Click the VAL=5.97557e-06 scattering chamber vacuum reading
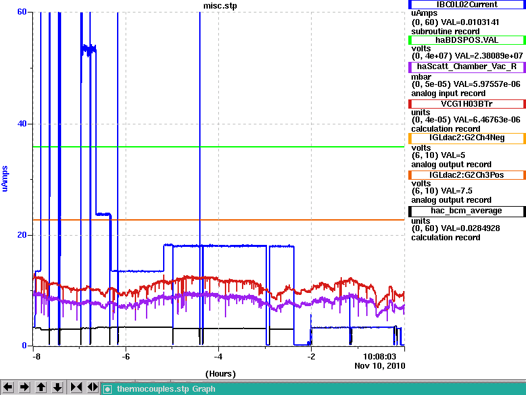Image resolution: width=526 pixels, height=395 pixels. click(x=487, y=84)
